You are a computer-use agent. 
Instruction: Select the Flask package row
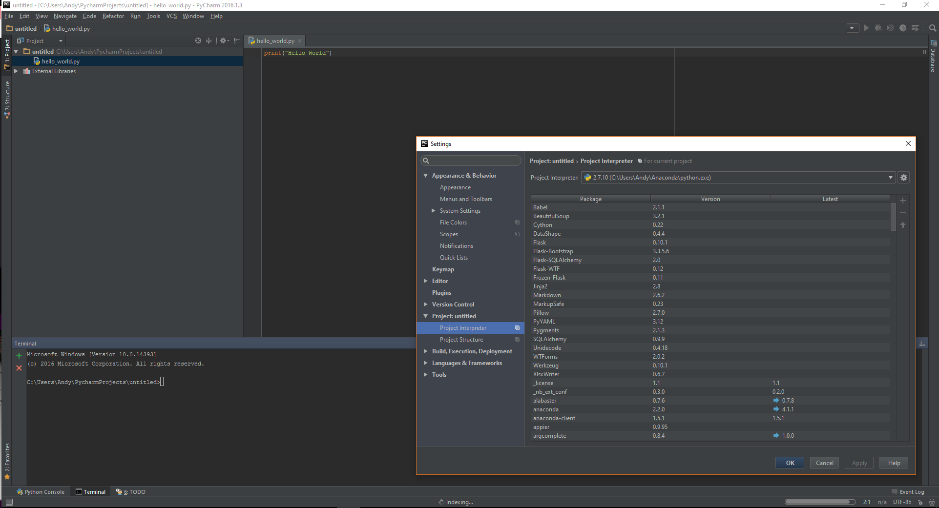click(710, 243)
